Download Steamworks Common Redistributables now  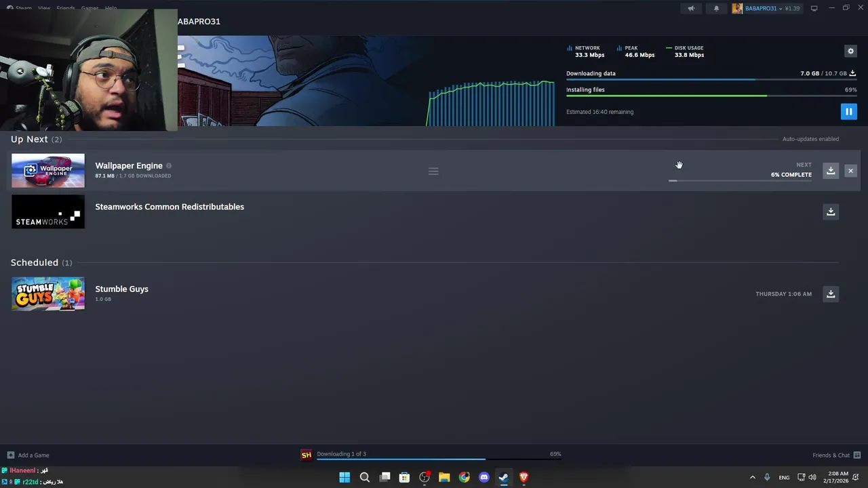click(831, 211)
